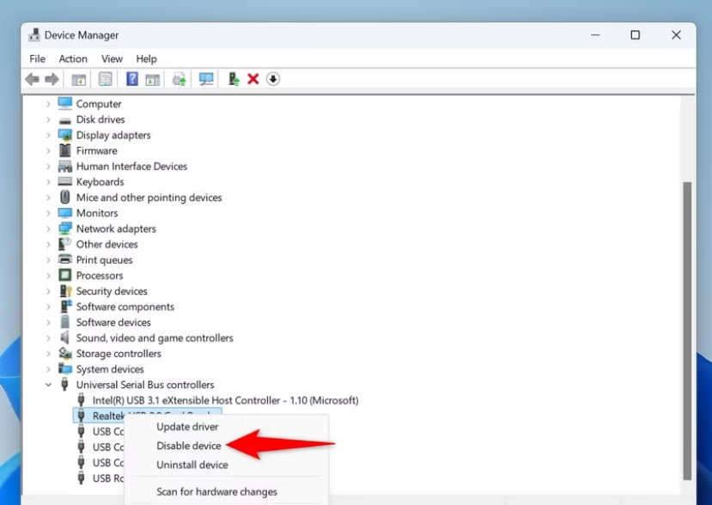712x505 pixels.
Task: Choose Disable device in context menu
Action: point(189,446)
